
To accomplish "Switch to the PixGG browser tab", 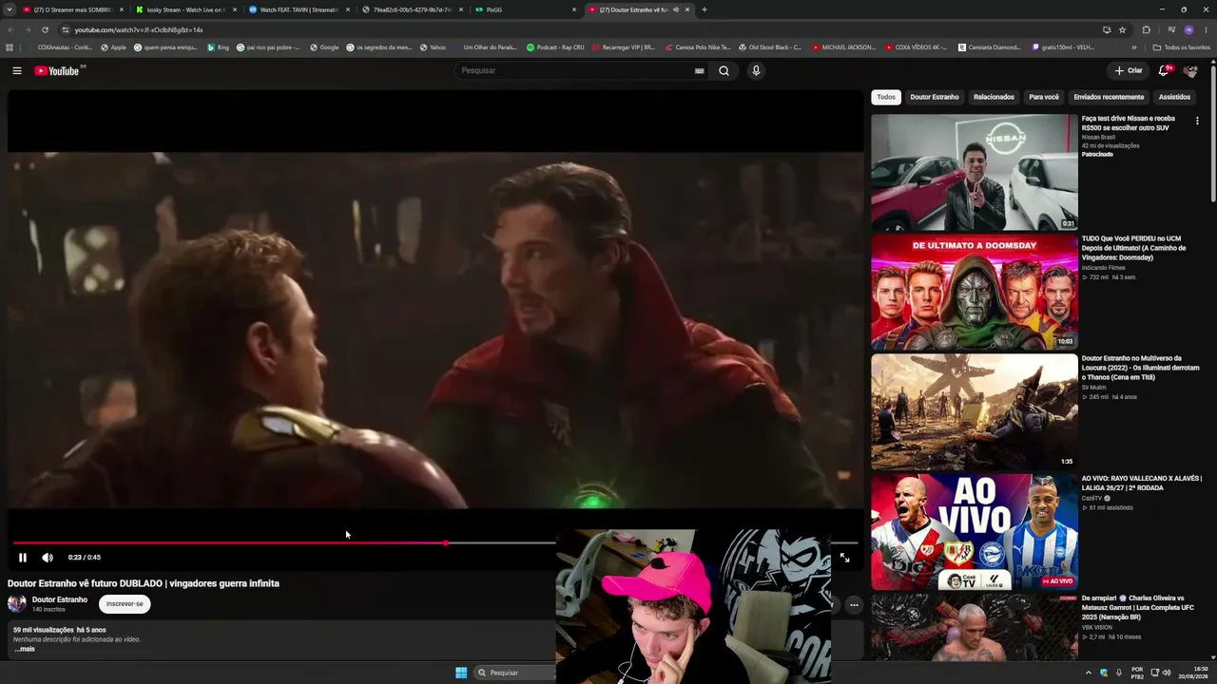I will pyautogui.click(x=526, y=9).
